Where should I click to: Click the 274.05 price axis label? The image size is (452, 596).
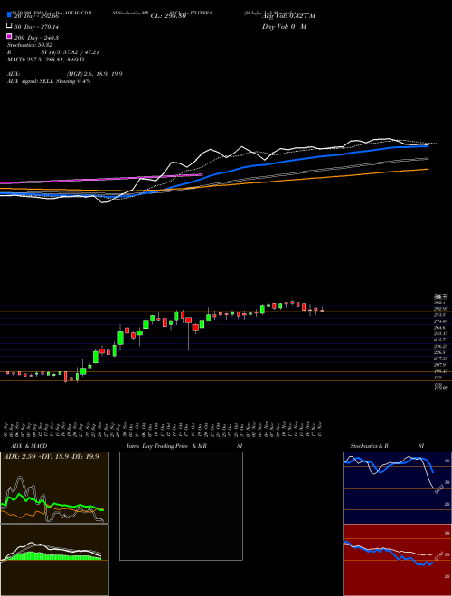coord(440,321)
